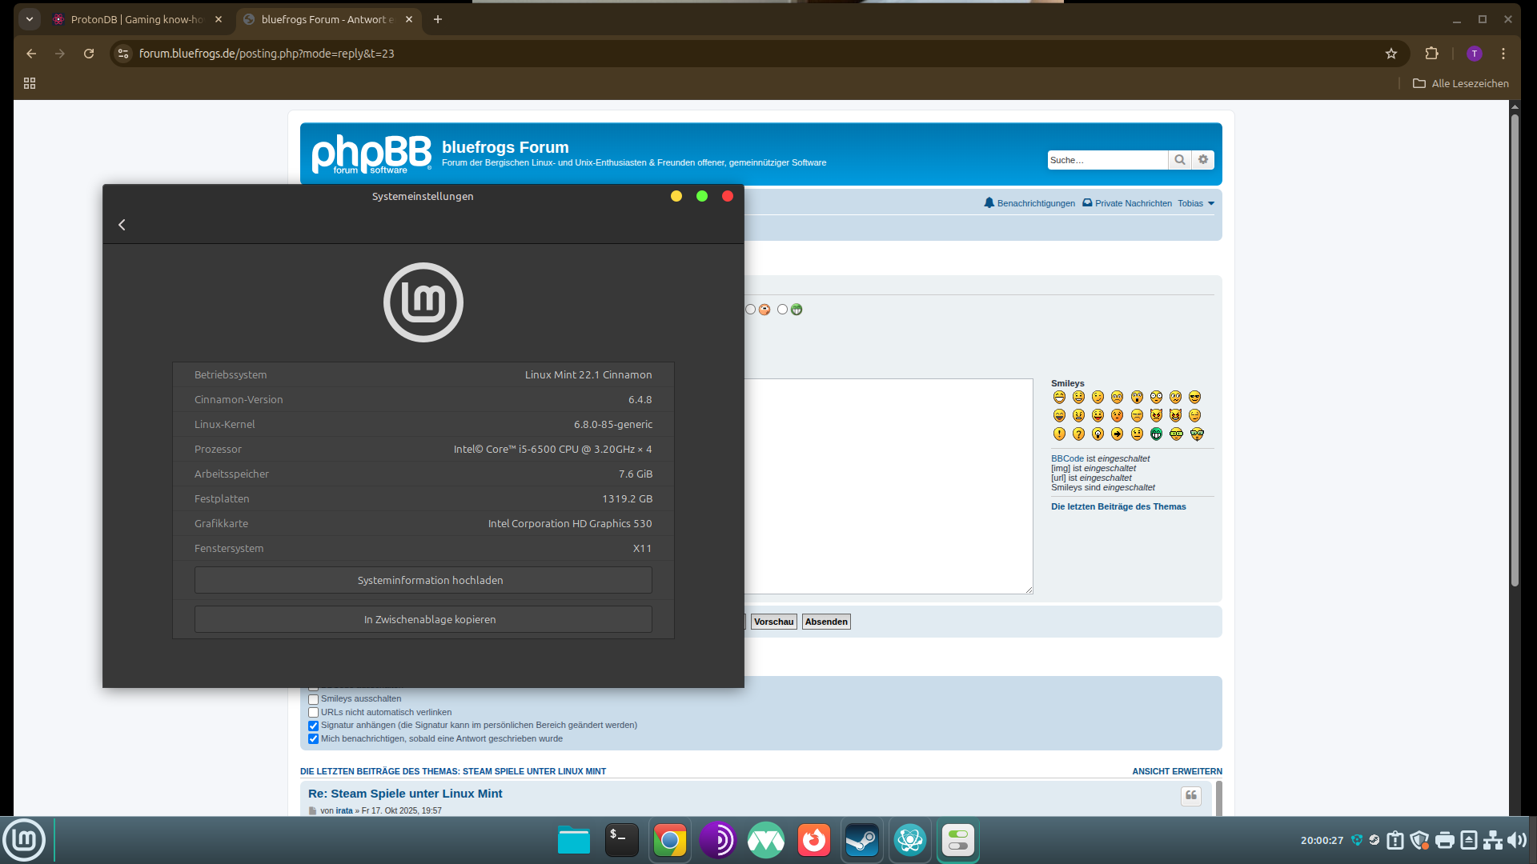Viewport: 1537px width, 864px height.
Task: Open the Chrome tab search dropdown
Action: [x=30, y=19]
